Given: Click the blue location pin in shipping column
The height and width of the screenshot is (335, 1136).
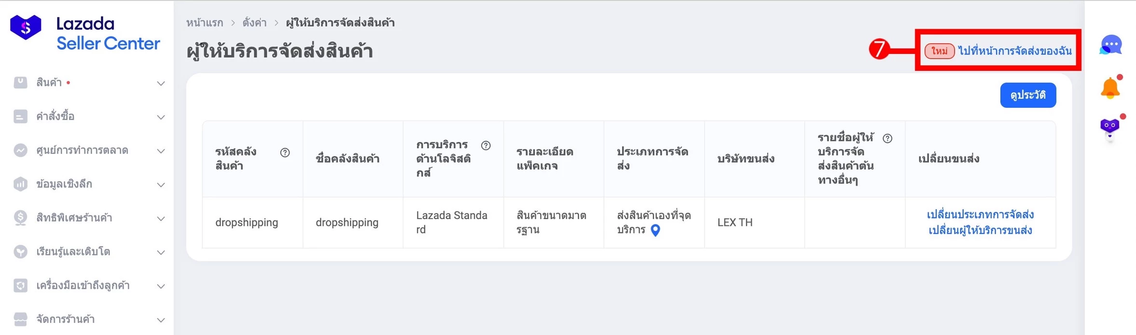Looking at the screenshot, I should coord(655,231).
